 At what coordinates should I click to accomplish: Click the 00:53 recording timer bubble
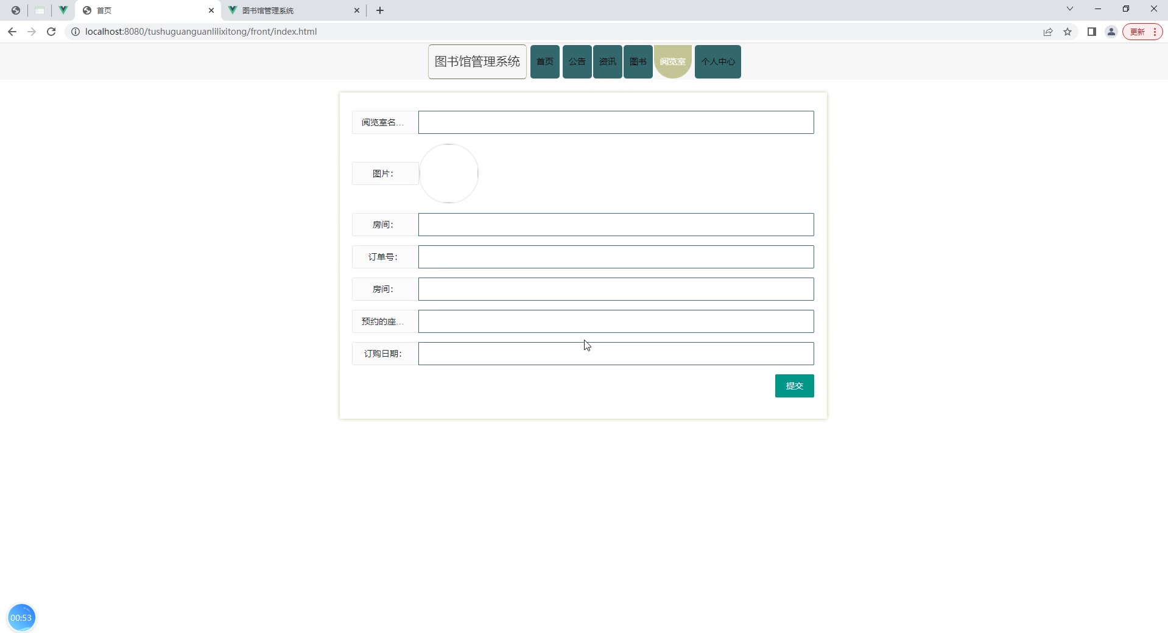tap(21, 618)
